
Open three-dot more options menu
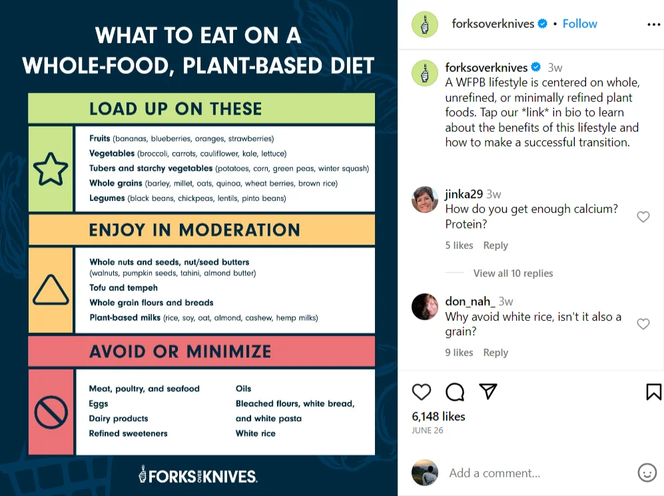coord(653,25)
